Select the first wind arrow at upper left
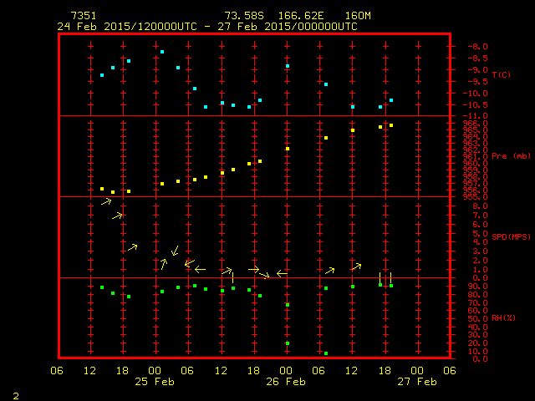535x401 pixels. point(106,201)
